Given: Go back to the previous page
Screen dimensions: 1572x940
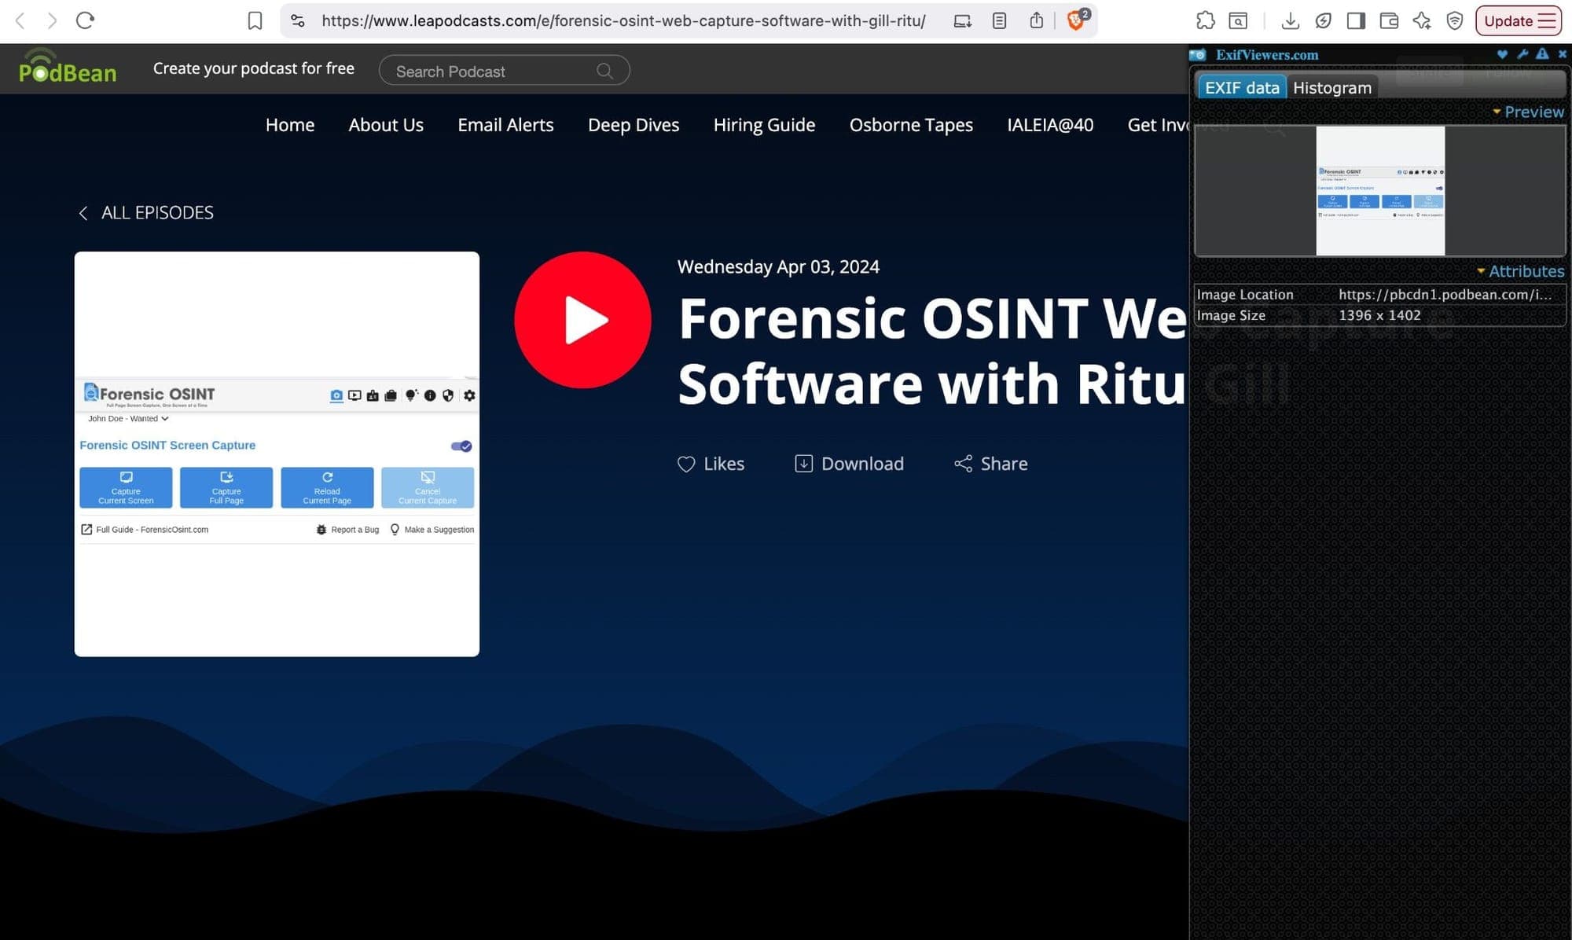Looking at the screenshot, I should [21, 20].
